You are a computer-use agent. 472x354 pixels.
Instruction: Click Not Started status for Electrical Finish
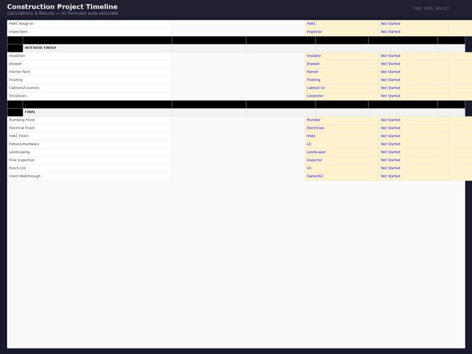click(414, 128)
